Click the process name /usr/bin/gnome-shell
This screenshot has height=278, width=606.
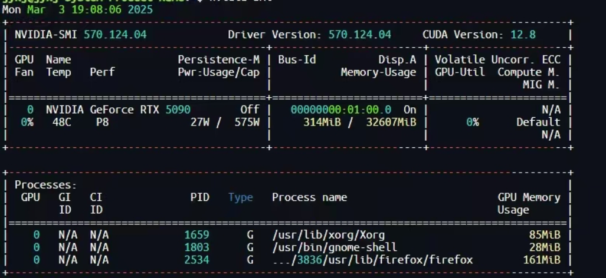[x=335, y=247]
